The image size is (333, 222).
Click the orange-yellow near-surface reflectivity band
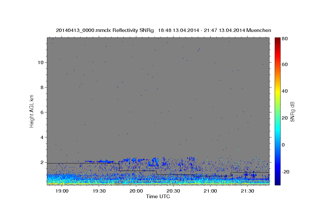tap(158, 183)
